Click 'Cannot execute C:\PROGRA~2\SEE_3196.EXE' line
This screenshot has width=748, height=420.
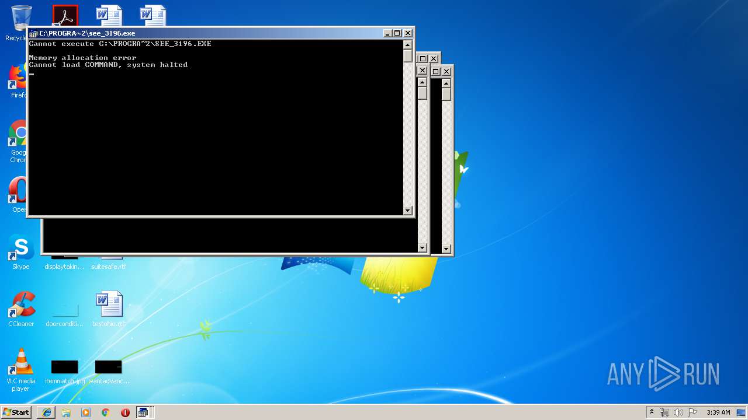click(x=120, y=44)
